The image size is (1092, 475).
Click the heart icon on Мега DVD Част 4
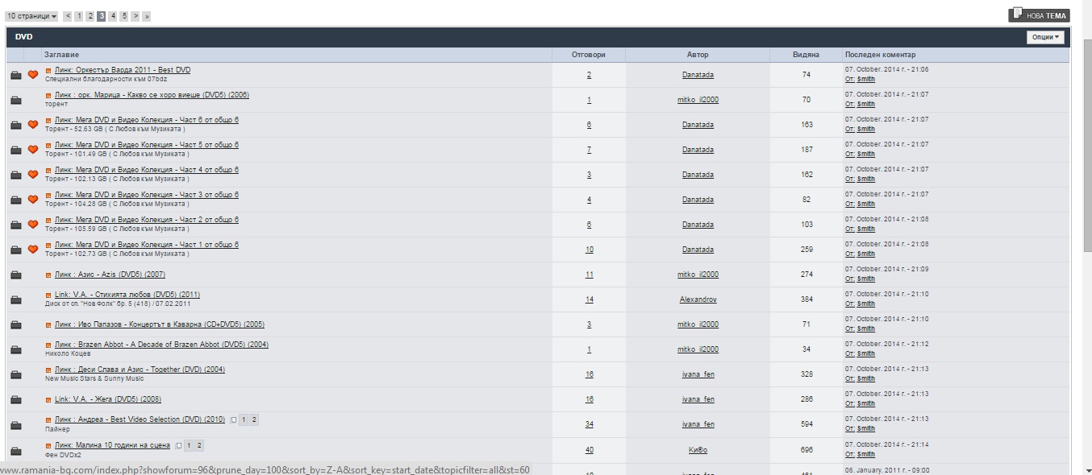33,175
